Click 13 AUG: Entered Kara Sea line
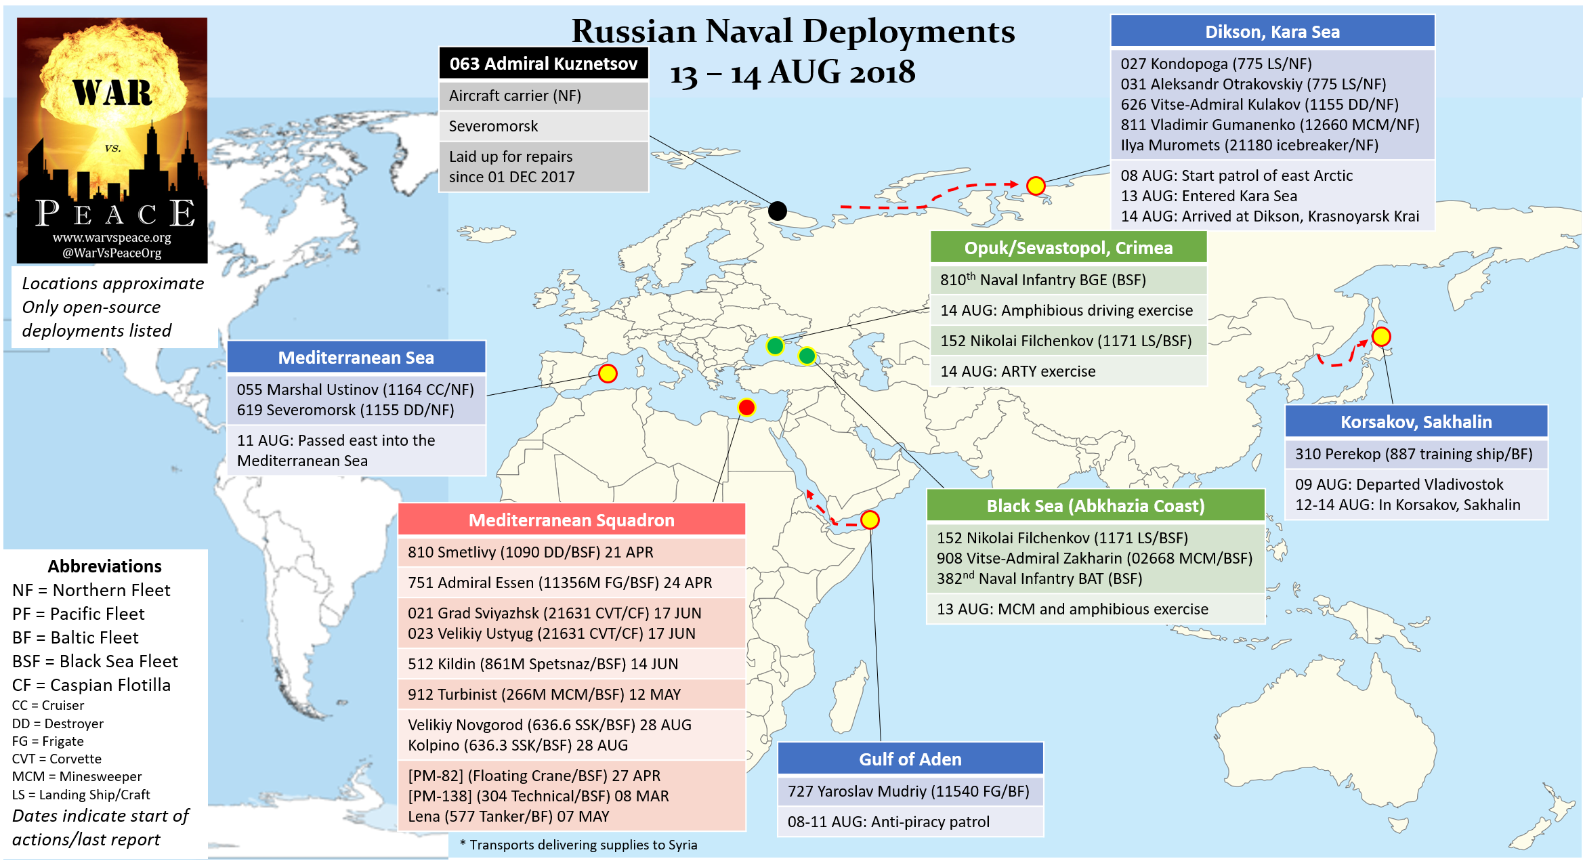 click(x=1208, y=196)
